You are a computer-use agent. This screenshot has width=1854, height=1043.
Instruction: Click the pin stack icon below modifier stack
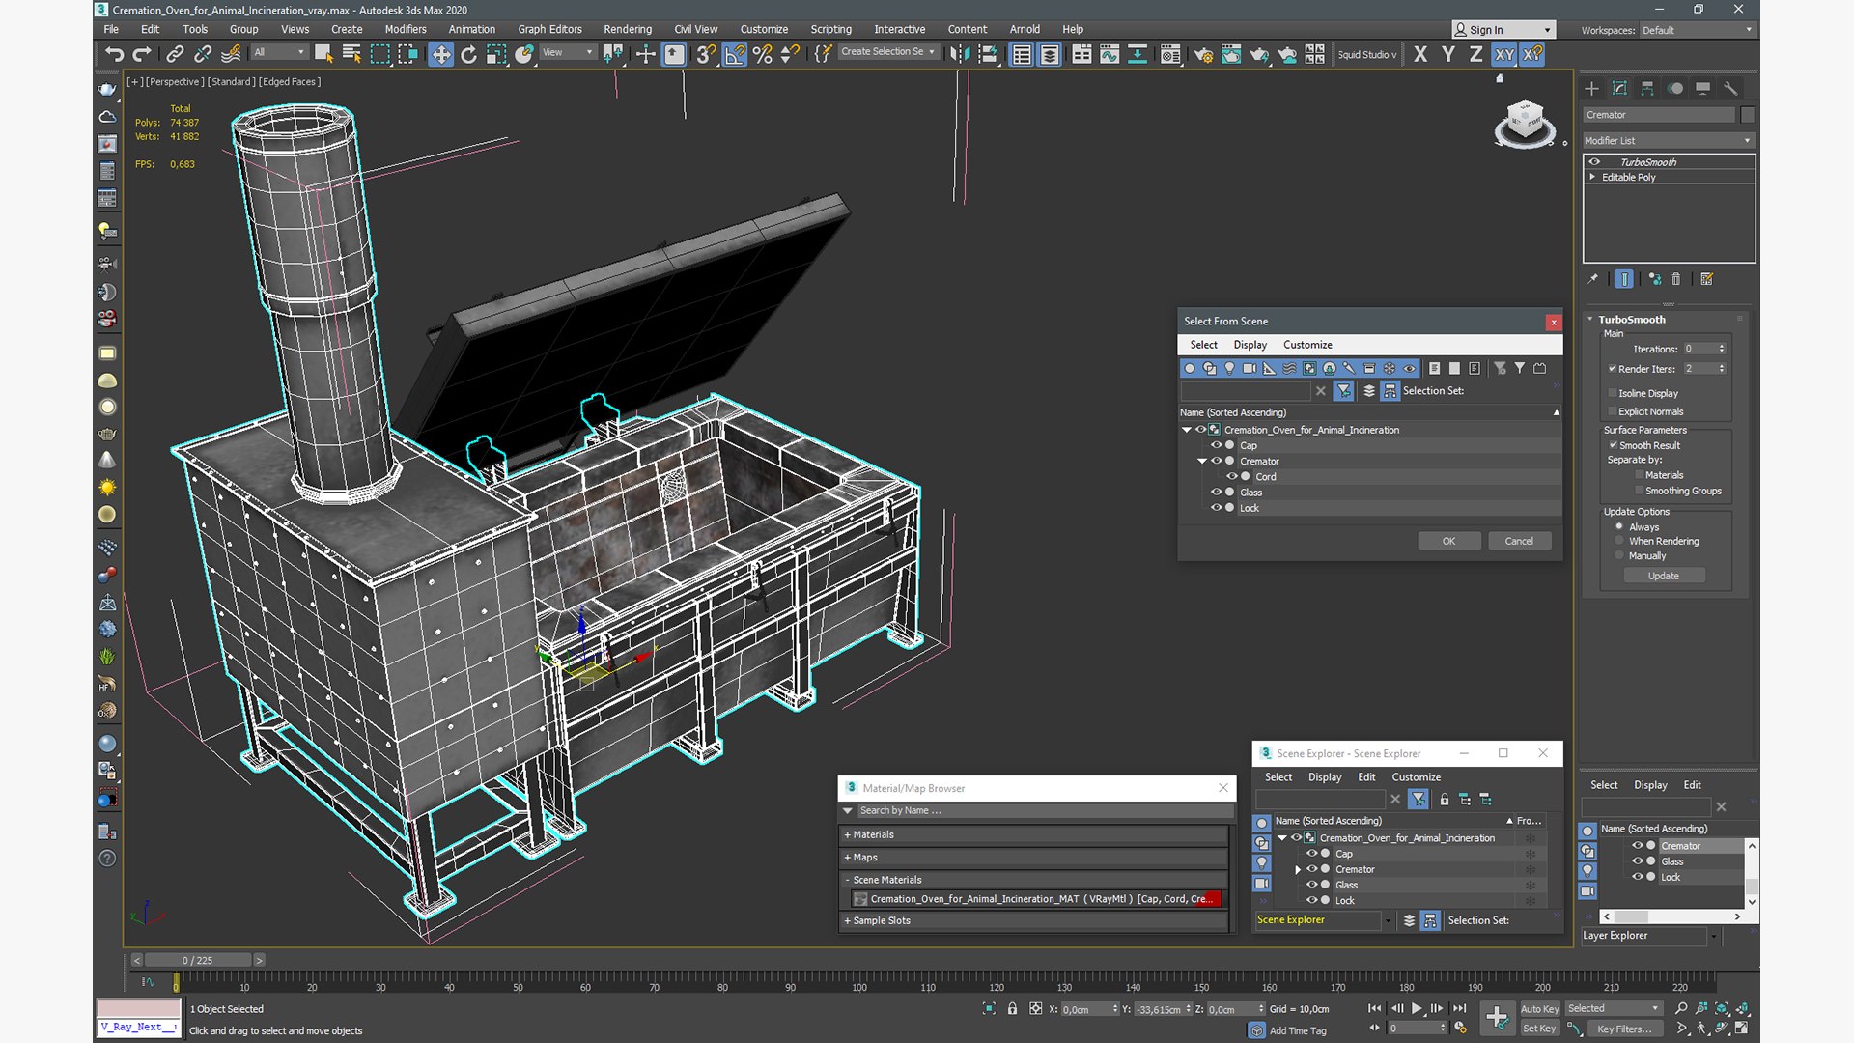coord(1593,279)
